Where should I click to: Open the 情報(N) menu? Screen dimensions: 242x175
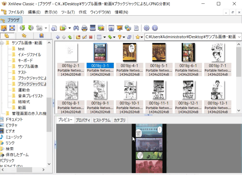tap(122, 12)
